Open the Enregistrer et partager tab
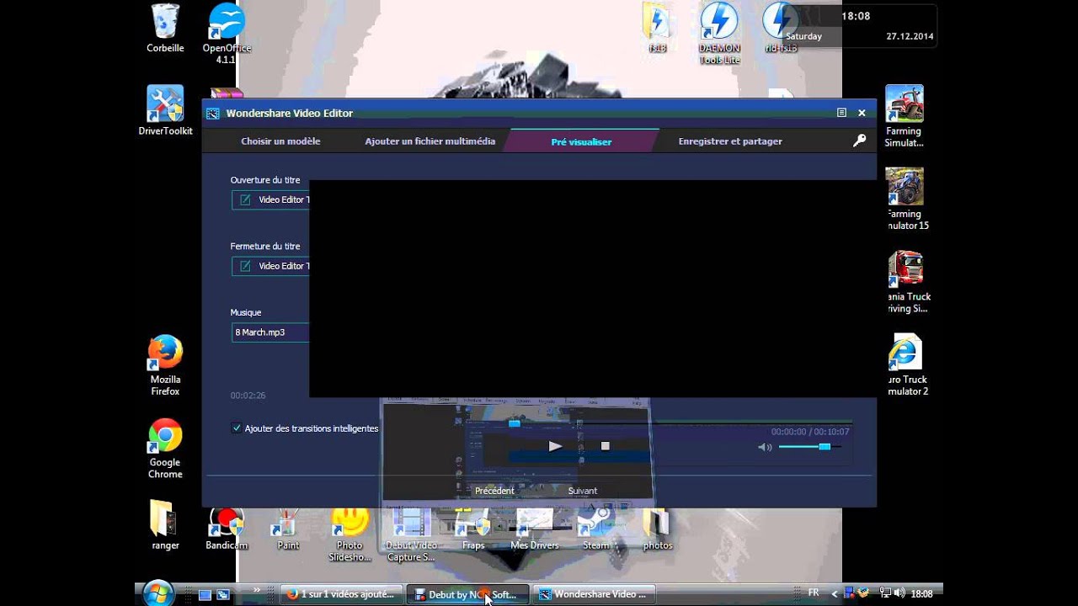The image size is (1078, 606). point(730,141)
